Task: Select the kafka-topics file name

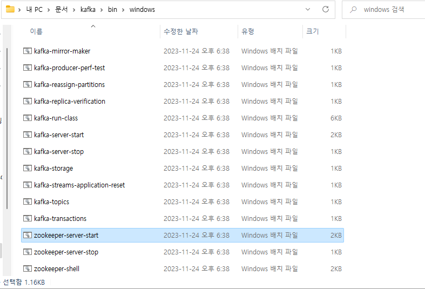Action: (x=51, y=201)
